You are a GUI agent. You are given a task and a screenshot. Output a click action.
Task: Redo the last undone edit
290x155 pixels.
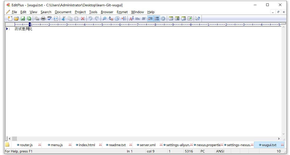[x=97, y=18]
